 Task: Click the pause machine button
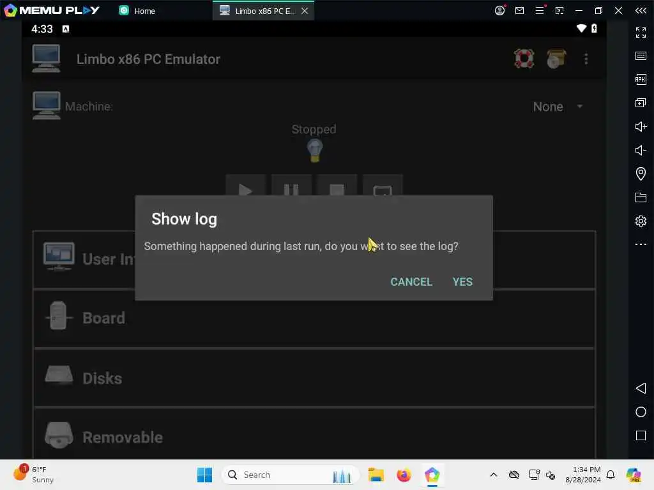coord(291,186)
